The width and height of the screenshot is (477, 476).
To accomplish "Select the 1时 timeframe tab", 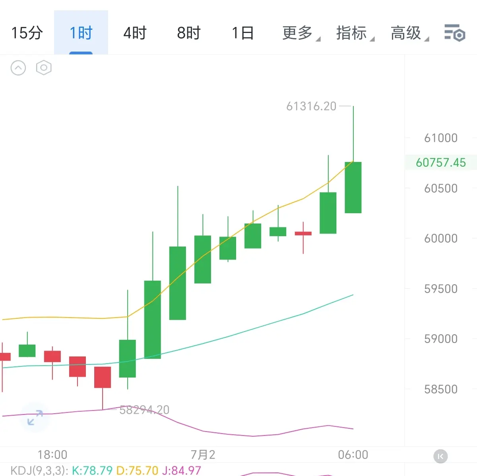I will [81, 33].
